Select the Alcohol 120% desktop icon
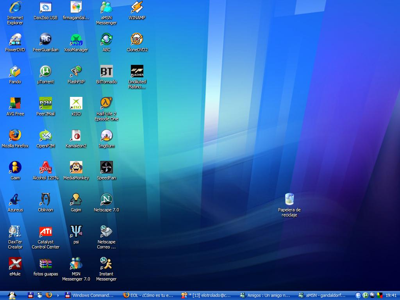 pos(45,168)
